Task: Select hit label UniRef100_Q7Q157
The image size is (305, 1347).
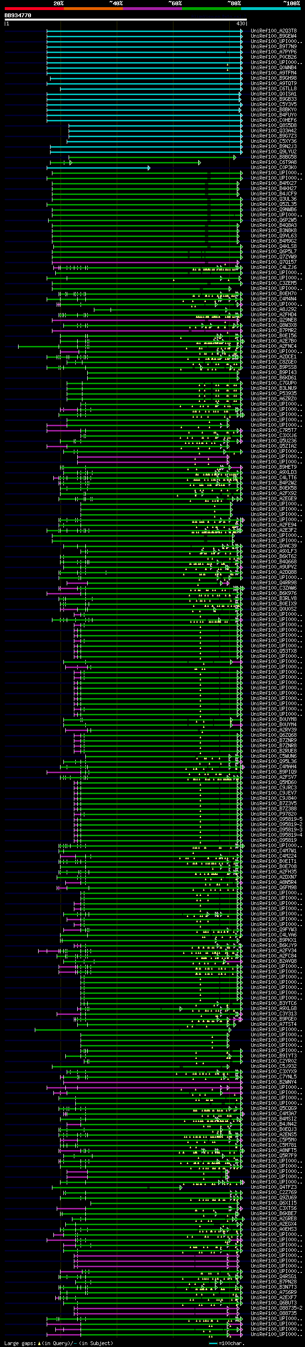Action: tap(274, 262)
